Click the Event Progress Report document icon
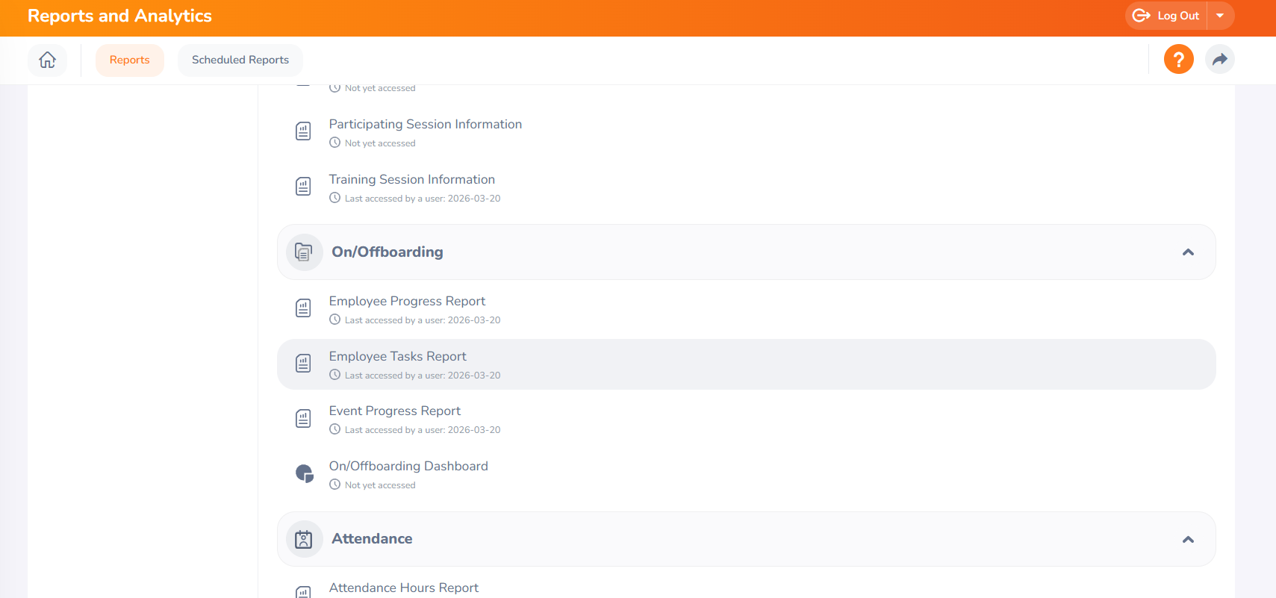Image resolution: width=1276 pixels, height=598 pixels. point(303,419)
